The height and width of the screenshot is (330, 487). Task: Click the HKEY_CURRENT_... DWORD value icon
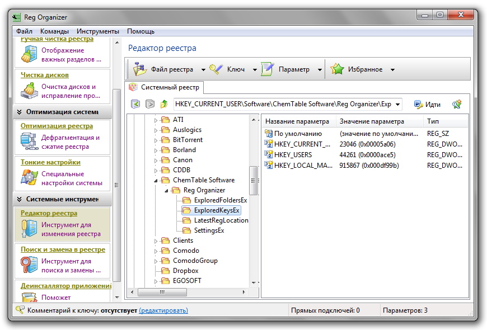click(268, 144)
